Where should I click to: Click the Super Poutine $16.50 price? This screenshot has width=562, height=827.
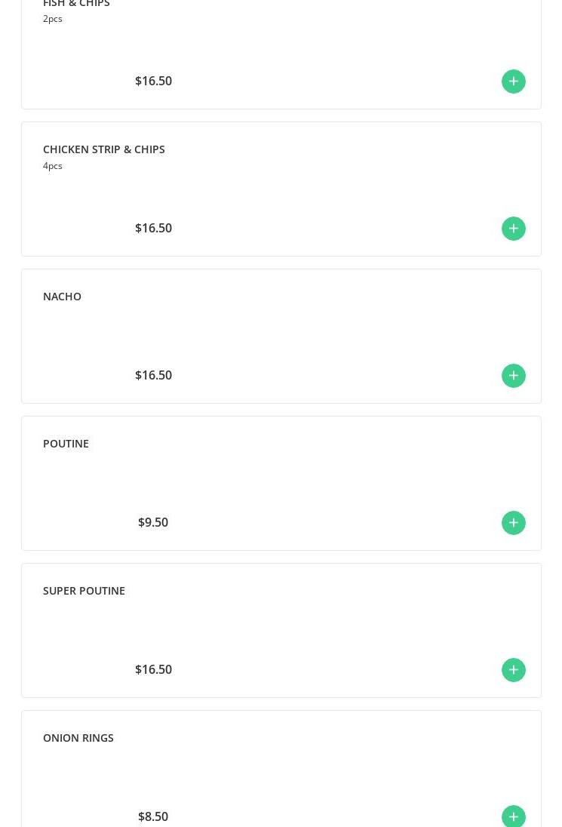click(153, 669)
